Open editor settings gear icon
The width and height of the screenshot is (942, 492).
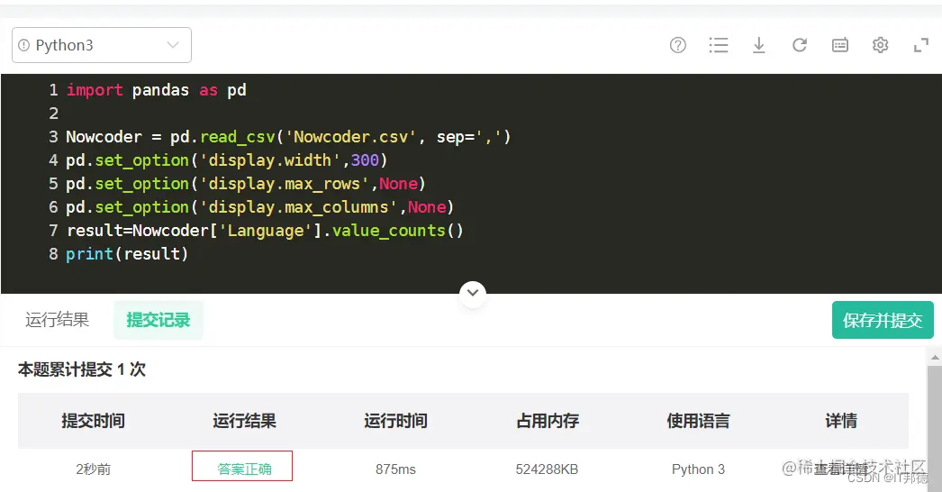coord(880,45)
